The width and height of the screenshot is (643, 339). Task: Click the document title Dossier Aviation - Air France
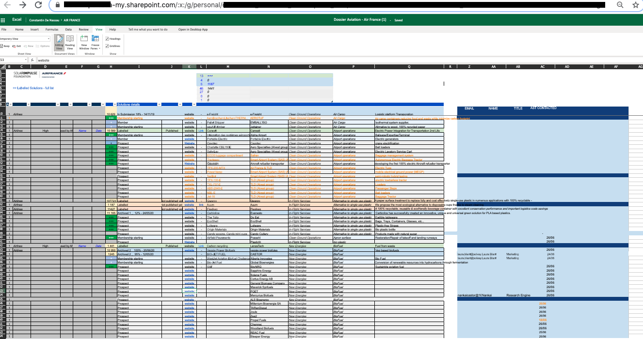coord(360,20)
